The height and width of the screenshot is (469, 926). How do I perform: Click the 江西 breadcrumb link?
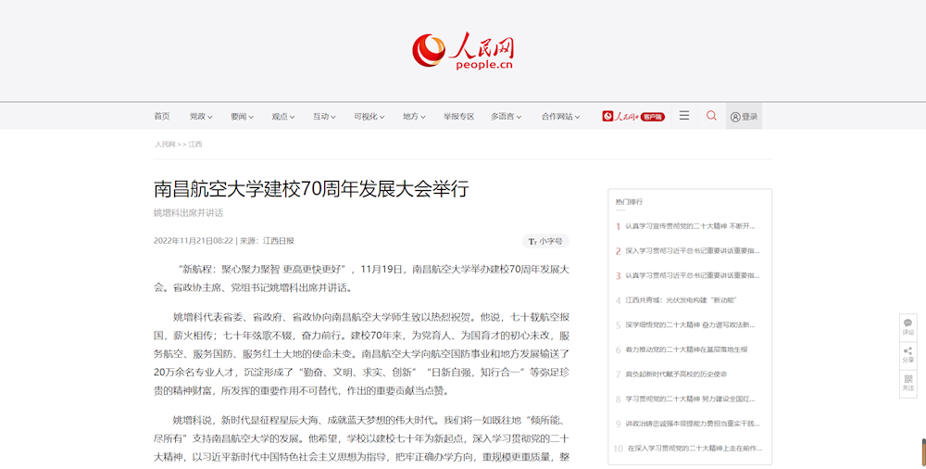(195, 145)
